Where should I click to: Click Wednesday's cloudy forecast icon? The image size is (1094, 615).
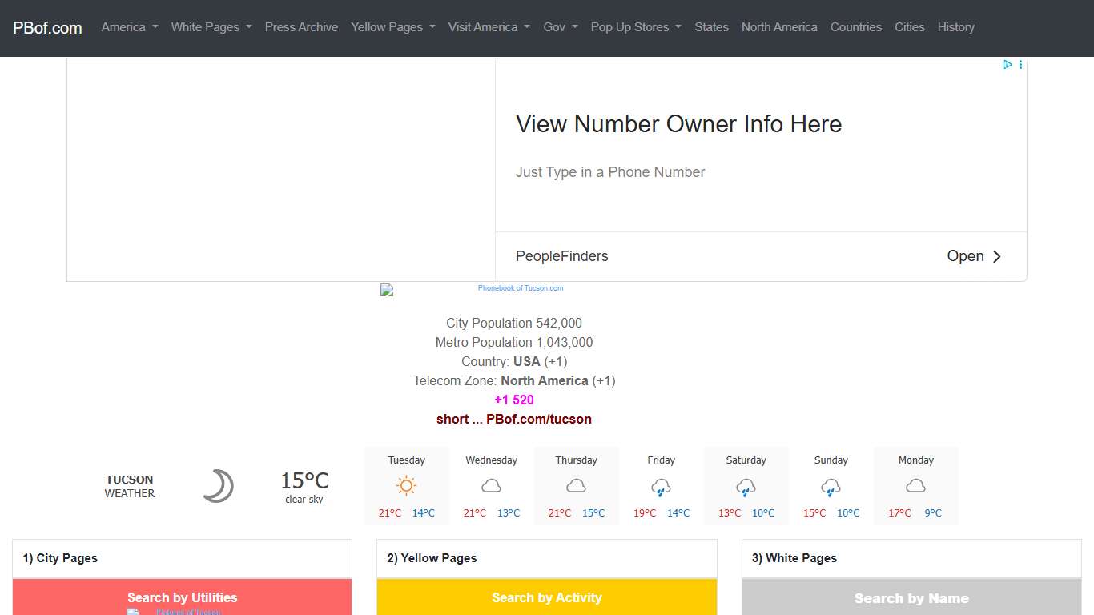click(491, 486)
